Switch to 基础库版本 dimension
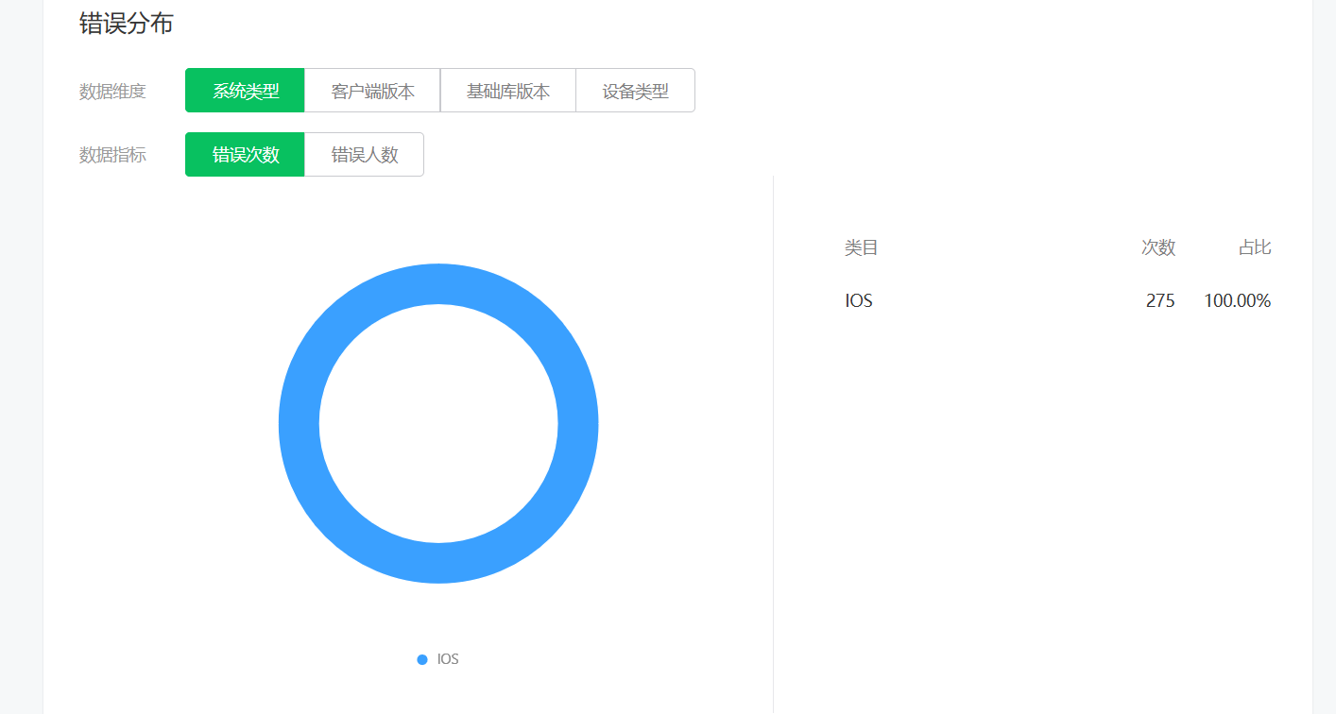This screenshot has width=1336, height=714. 508,91
